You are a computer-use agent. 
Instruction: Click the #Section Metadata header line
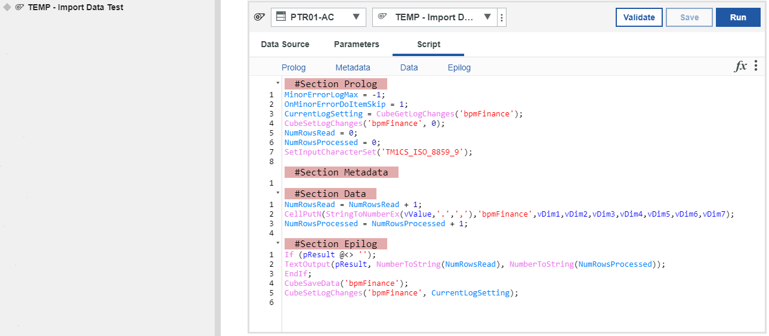click(x=341, y=172)
